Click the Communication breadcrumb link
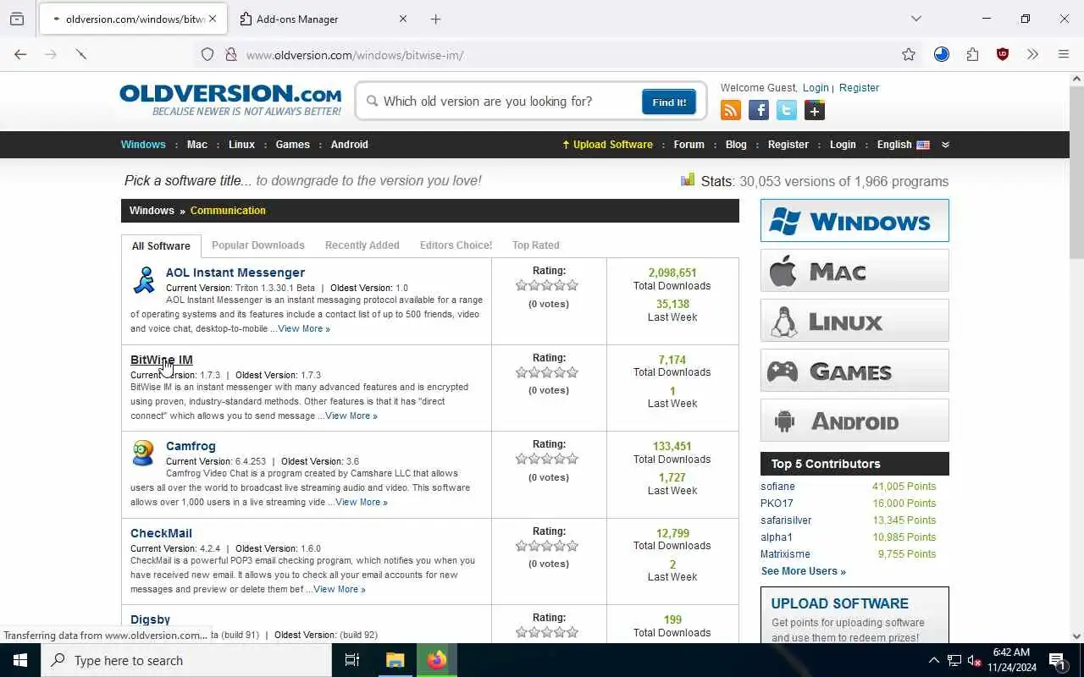Viewport: 1084px width, 677px height. pyautogui.click(x=228, y=211)
